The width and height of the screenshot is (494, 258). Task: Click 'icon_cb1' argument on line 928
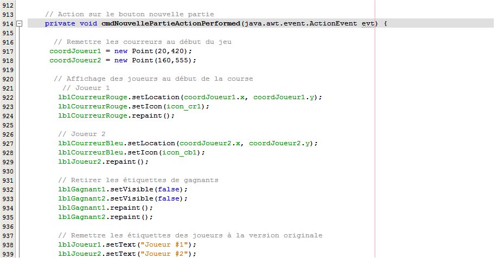point(179,152)
